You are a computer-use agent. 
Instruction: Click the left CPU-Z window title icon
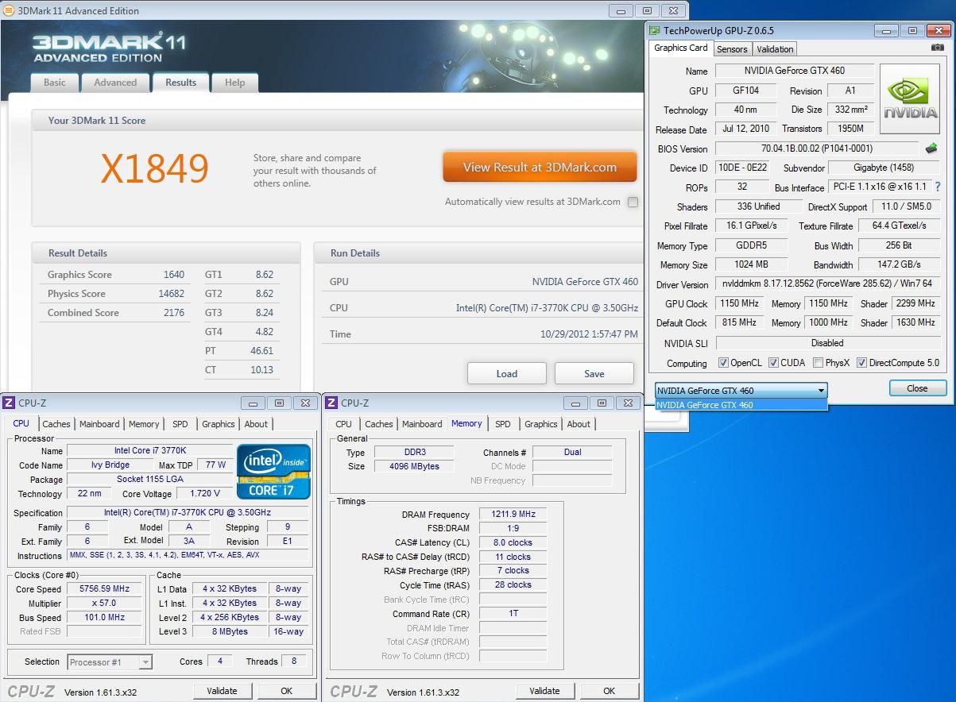point(9,403)
